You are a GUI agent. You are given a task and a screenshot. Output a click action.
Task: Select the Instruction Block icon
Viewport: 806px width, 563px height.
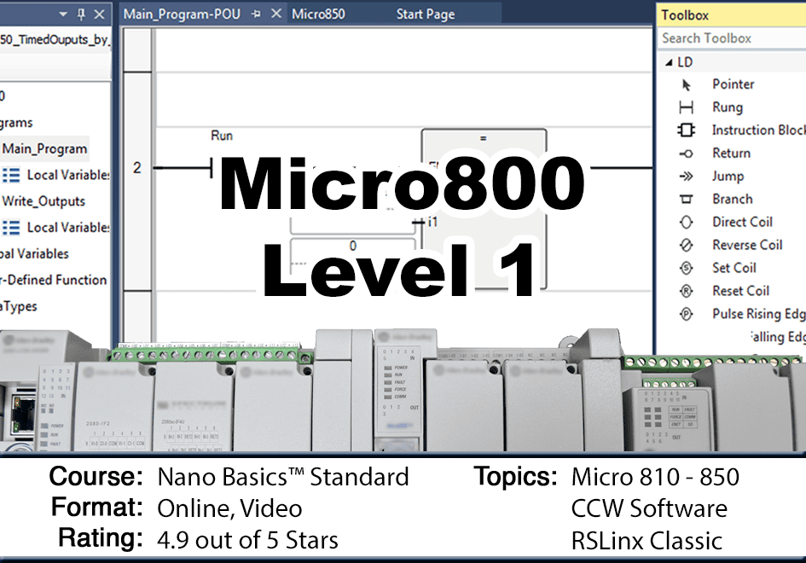click(687, 130)
